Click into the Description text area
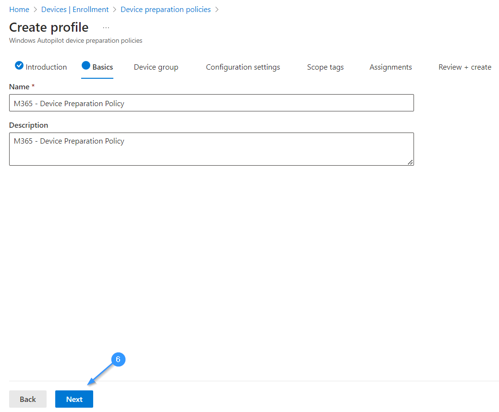The width and height of the screenshot is (499, 412). point(211,149)
